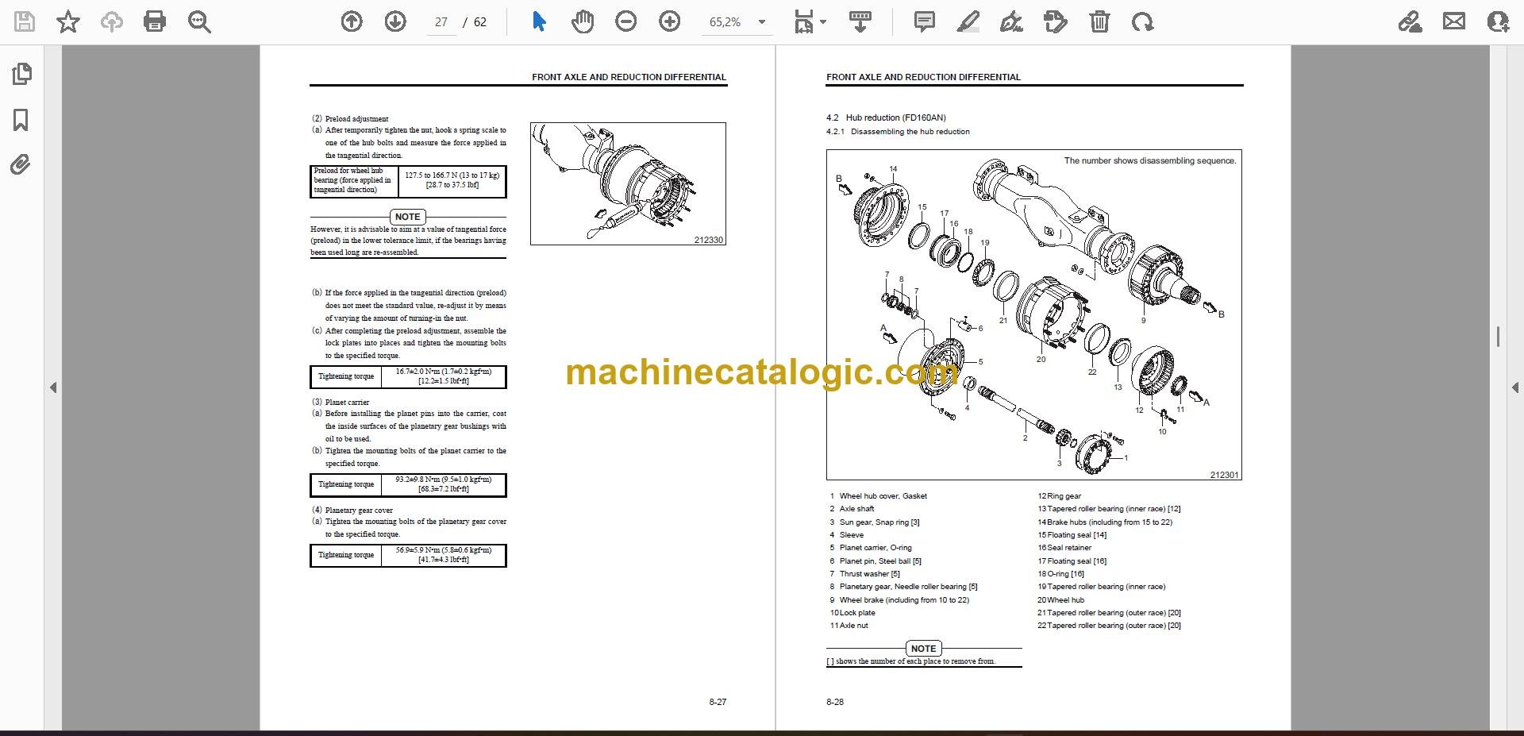
Task: Expand the right tools pane arrow
Action: [1514, 387]
